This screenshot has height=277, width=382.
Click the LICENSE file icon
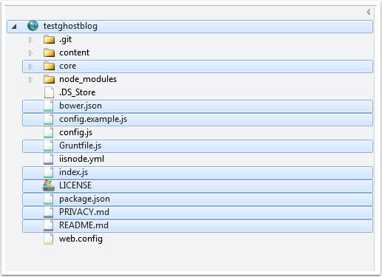(x=49, y=185)
